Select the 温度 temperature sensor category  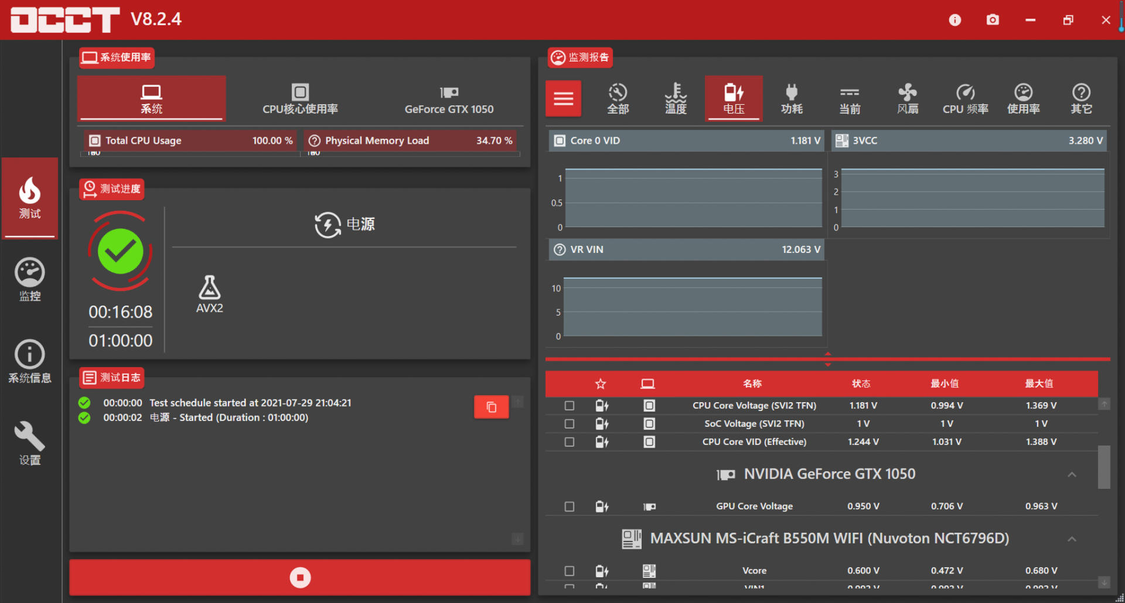(676, 98)
